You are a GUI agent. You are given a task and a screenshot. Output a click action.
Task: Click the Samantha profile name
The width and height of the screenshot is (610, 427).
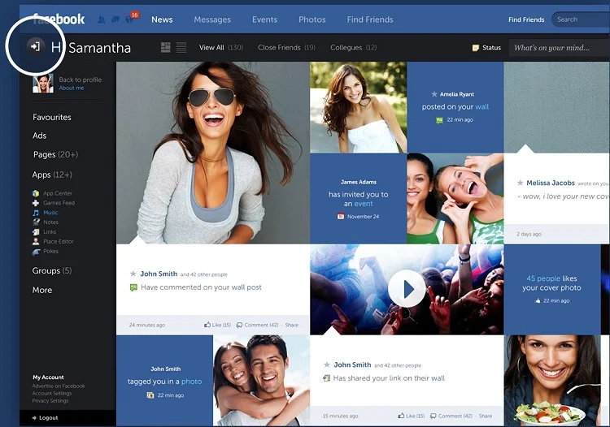coord(99,48)
